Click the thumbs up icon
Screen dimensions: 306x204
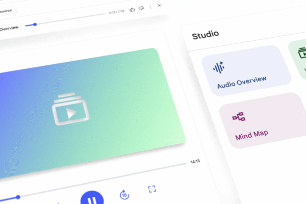132,10
